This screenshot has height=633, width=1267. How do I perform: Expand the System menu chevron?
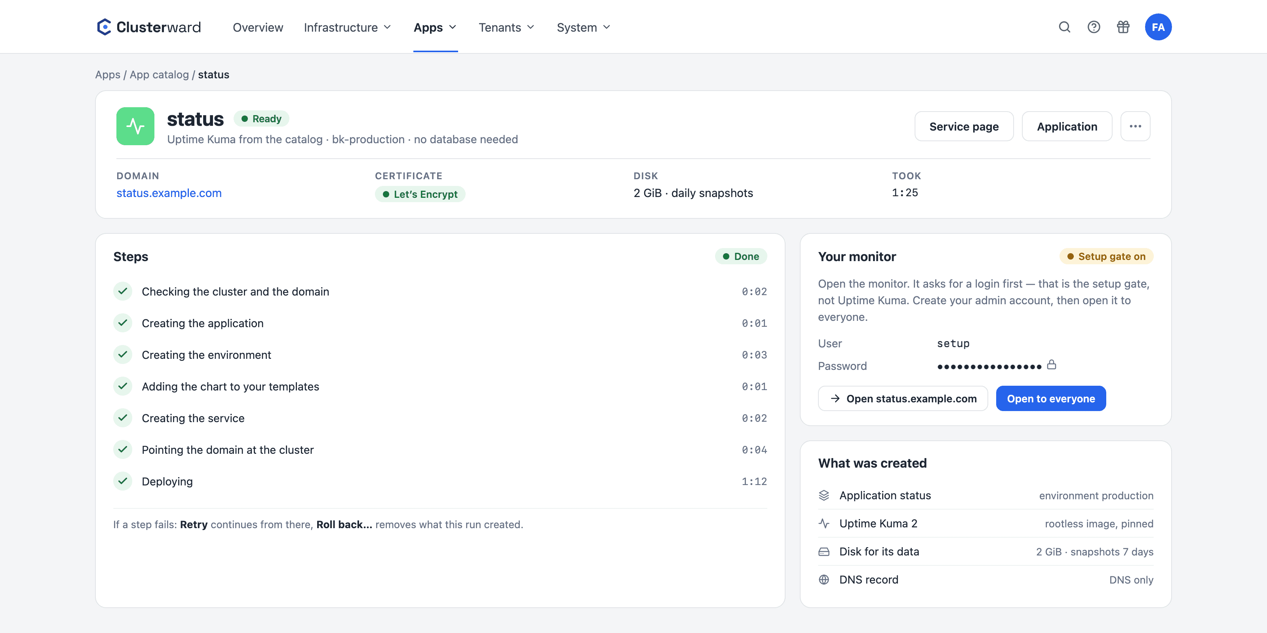tap(607, 28)
